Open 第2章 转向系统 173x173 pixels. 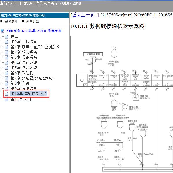point(24,52)
